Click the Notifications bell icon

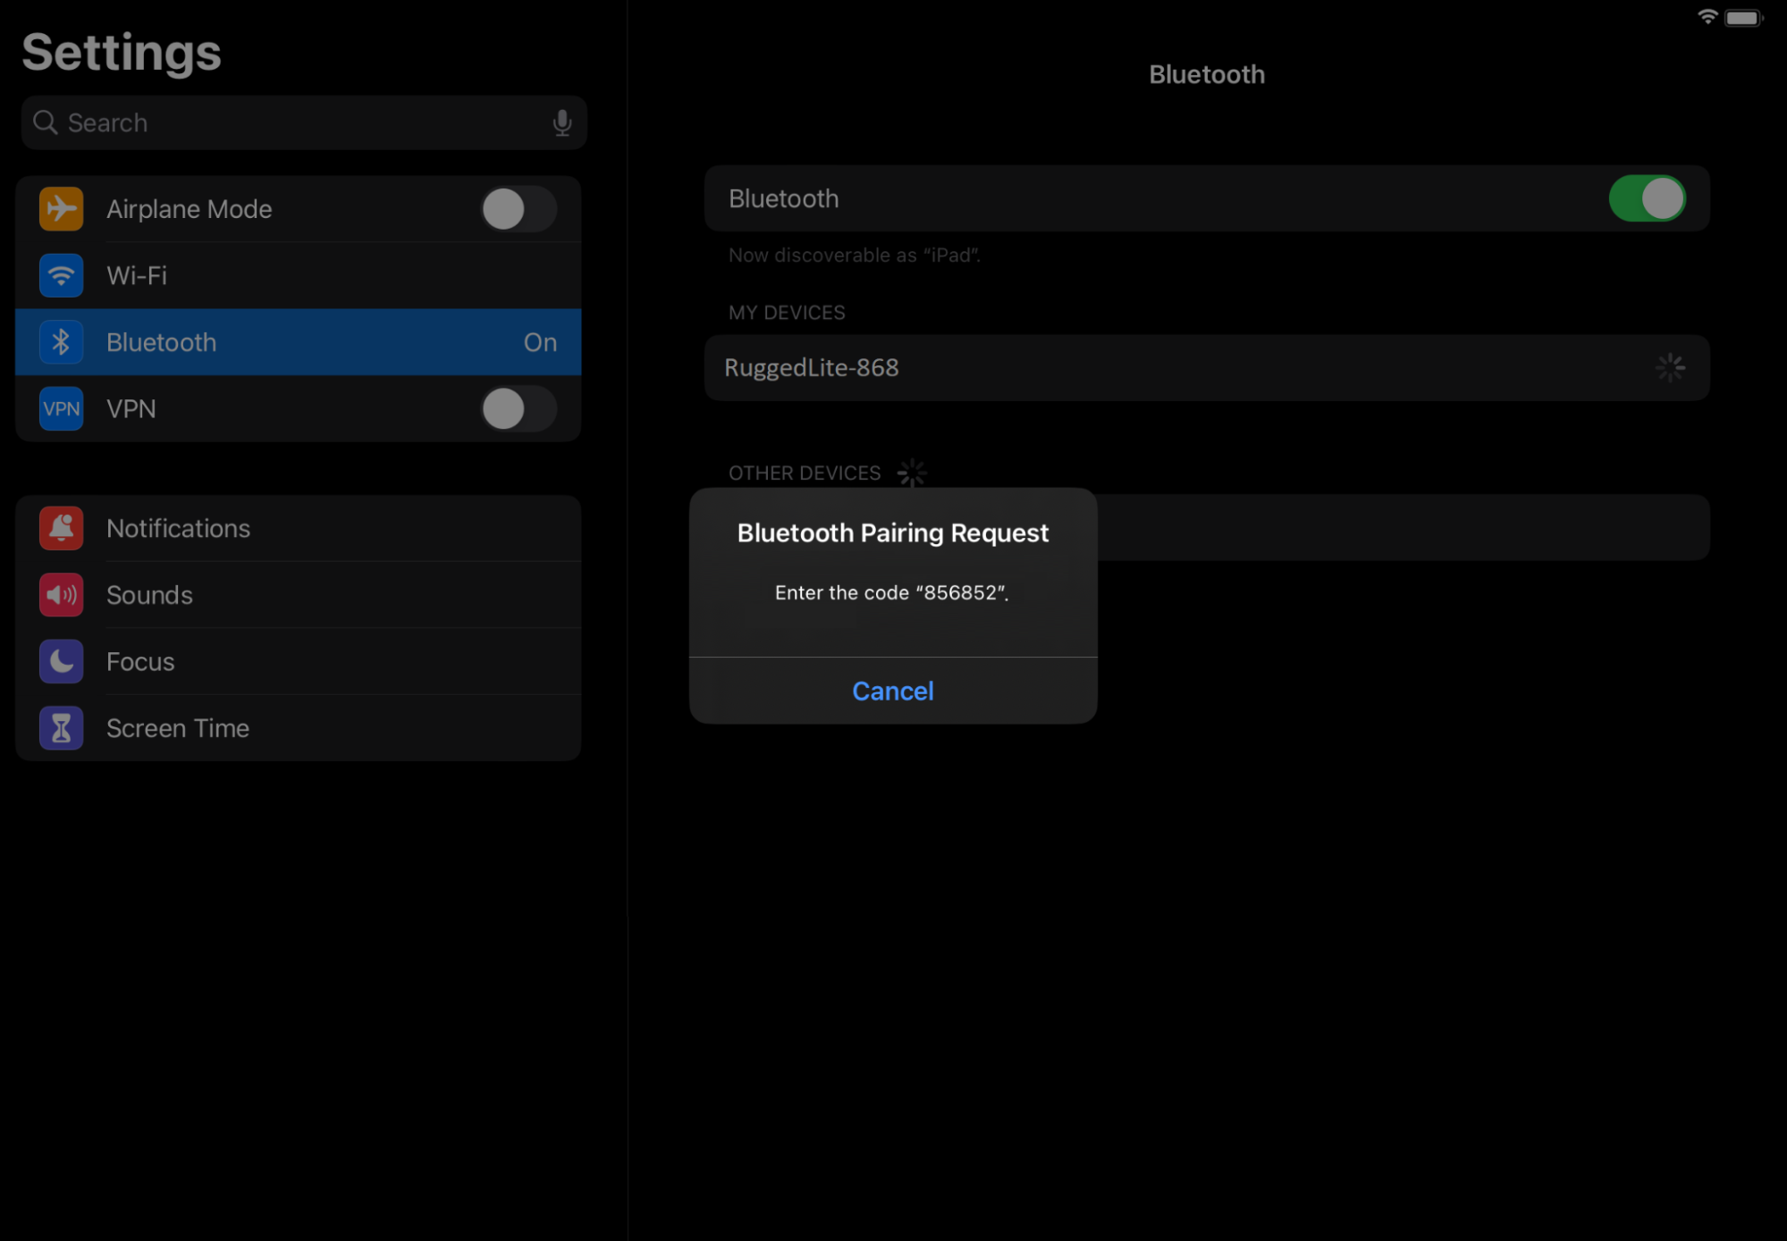point(61,528)
